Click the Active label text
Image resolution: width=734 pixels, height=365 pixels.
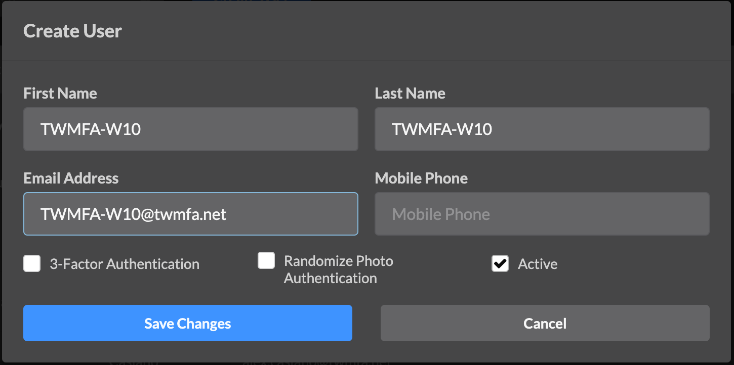(538, 264)
